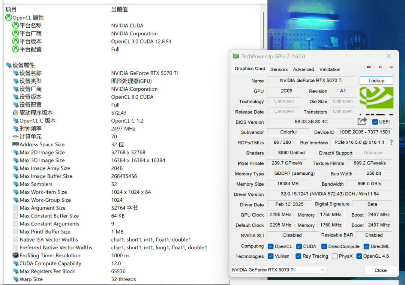Click the icon beside 平台厂商
The image size is (405, 285).
pos(15,33)
